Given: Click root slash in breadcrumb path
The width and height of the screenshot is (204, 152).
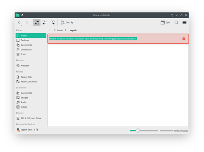Looking at the screenshot, I should [50, 30].
